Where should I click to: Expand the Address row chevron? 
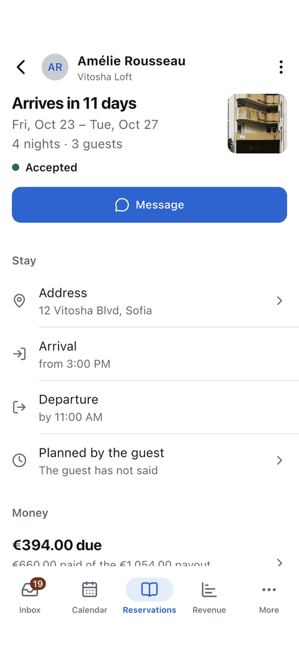280,301
